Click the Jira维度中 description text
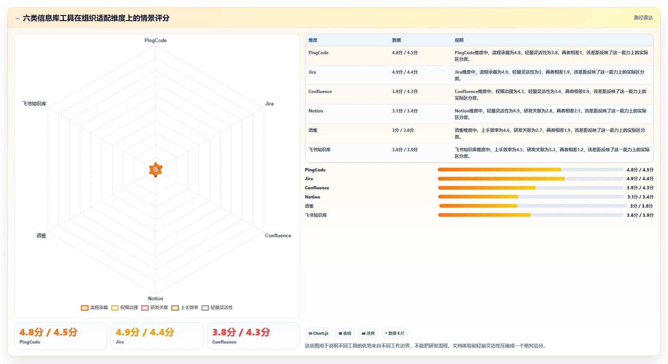This screenshot has width=668, height=364. tap(550, 75)
